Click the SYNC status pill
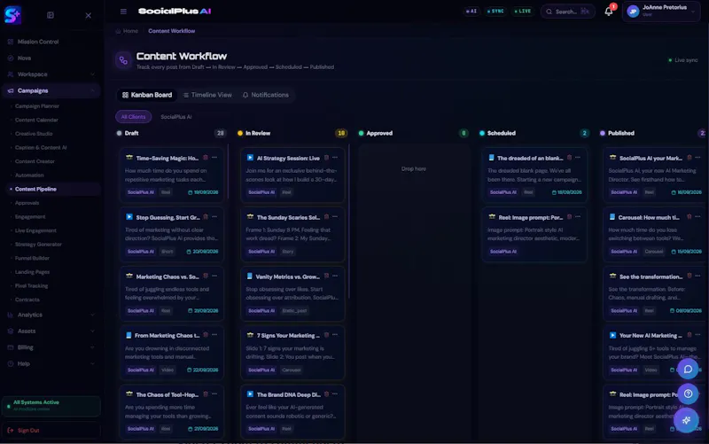Viewport: 709px width, 444px height. tap(496, 12)
